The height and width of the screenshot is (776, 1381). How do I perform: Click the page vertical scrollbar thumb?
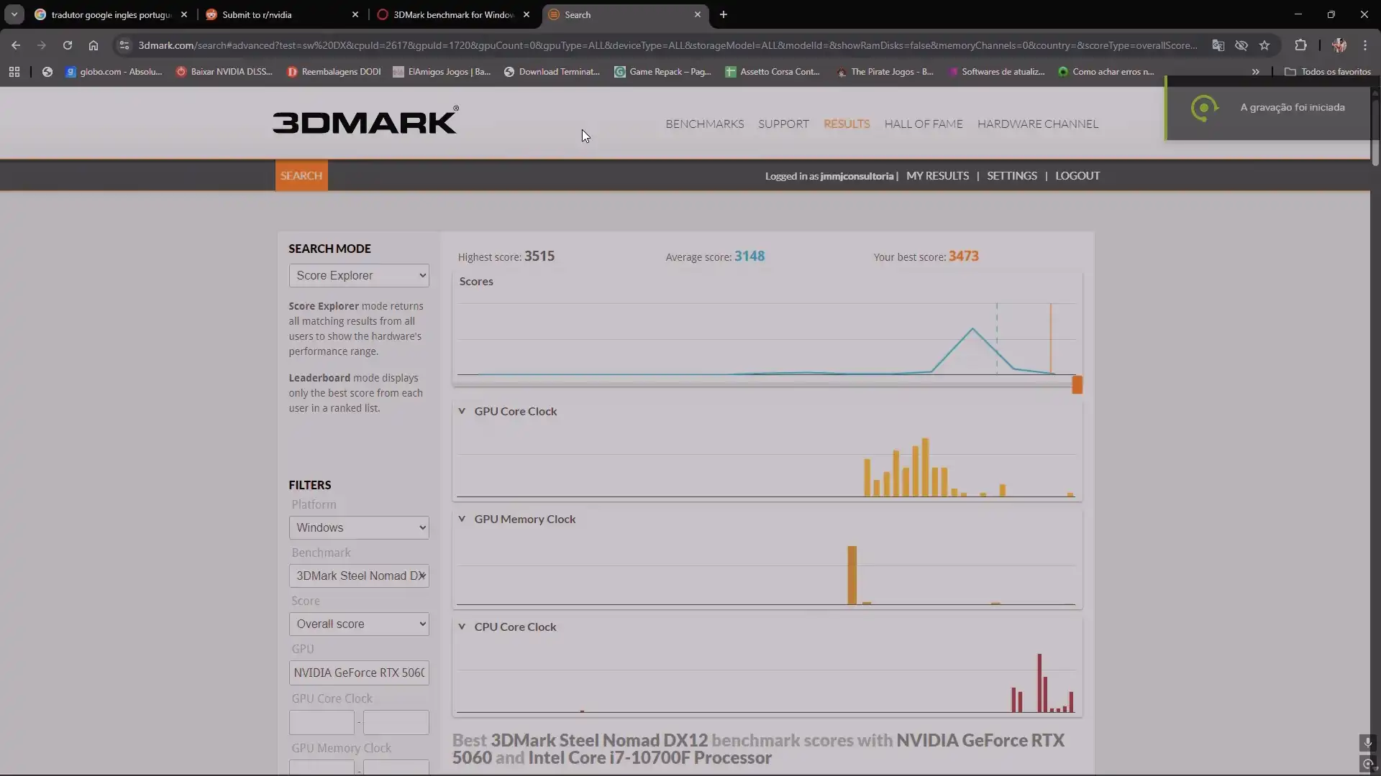[1375, 133]
